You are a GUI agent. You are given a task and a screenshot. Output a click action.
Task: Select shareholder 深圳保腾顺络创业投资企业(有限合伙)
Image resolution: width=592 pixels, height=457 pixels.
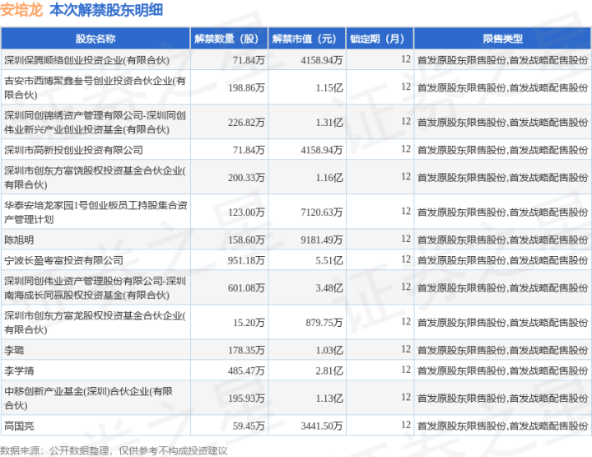pos(86,60)
